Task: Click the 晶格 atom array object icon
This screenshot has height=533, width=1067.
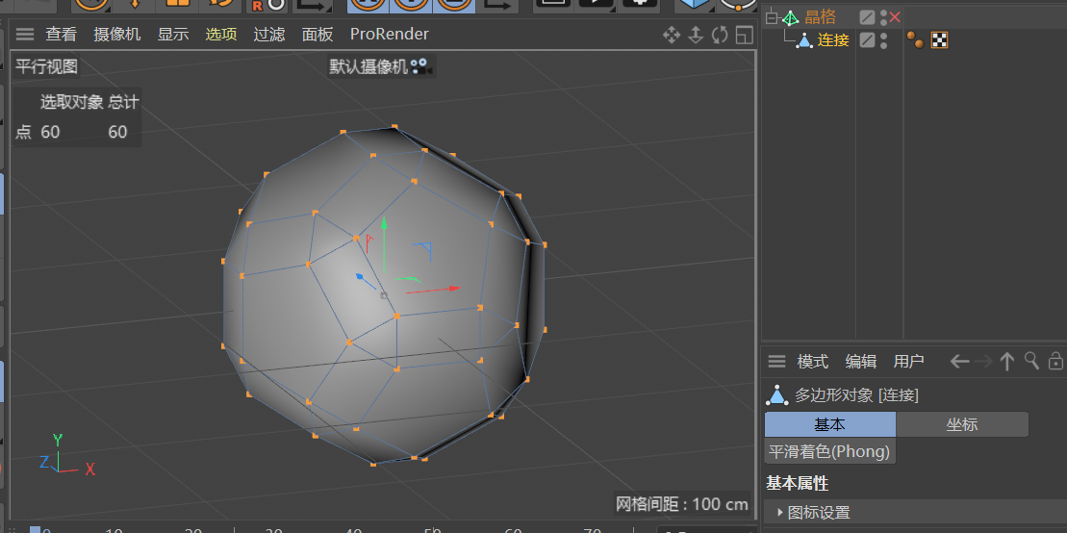Action: pos(791,18)
